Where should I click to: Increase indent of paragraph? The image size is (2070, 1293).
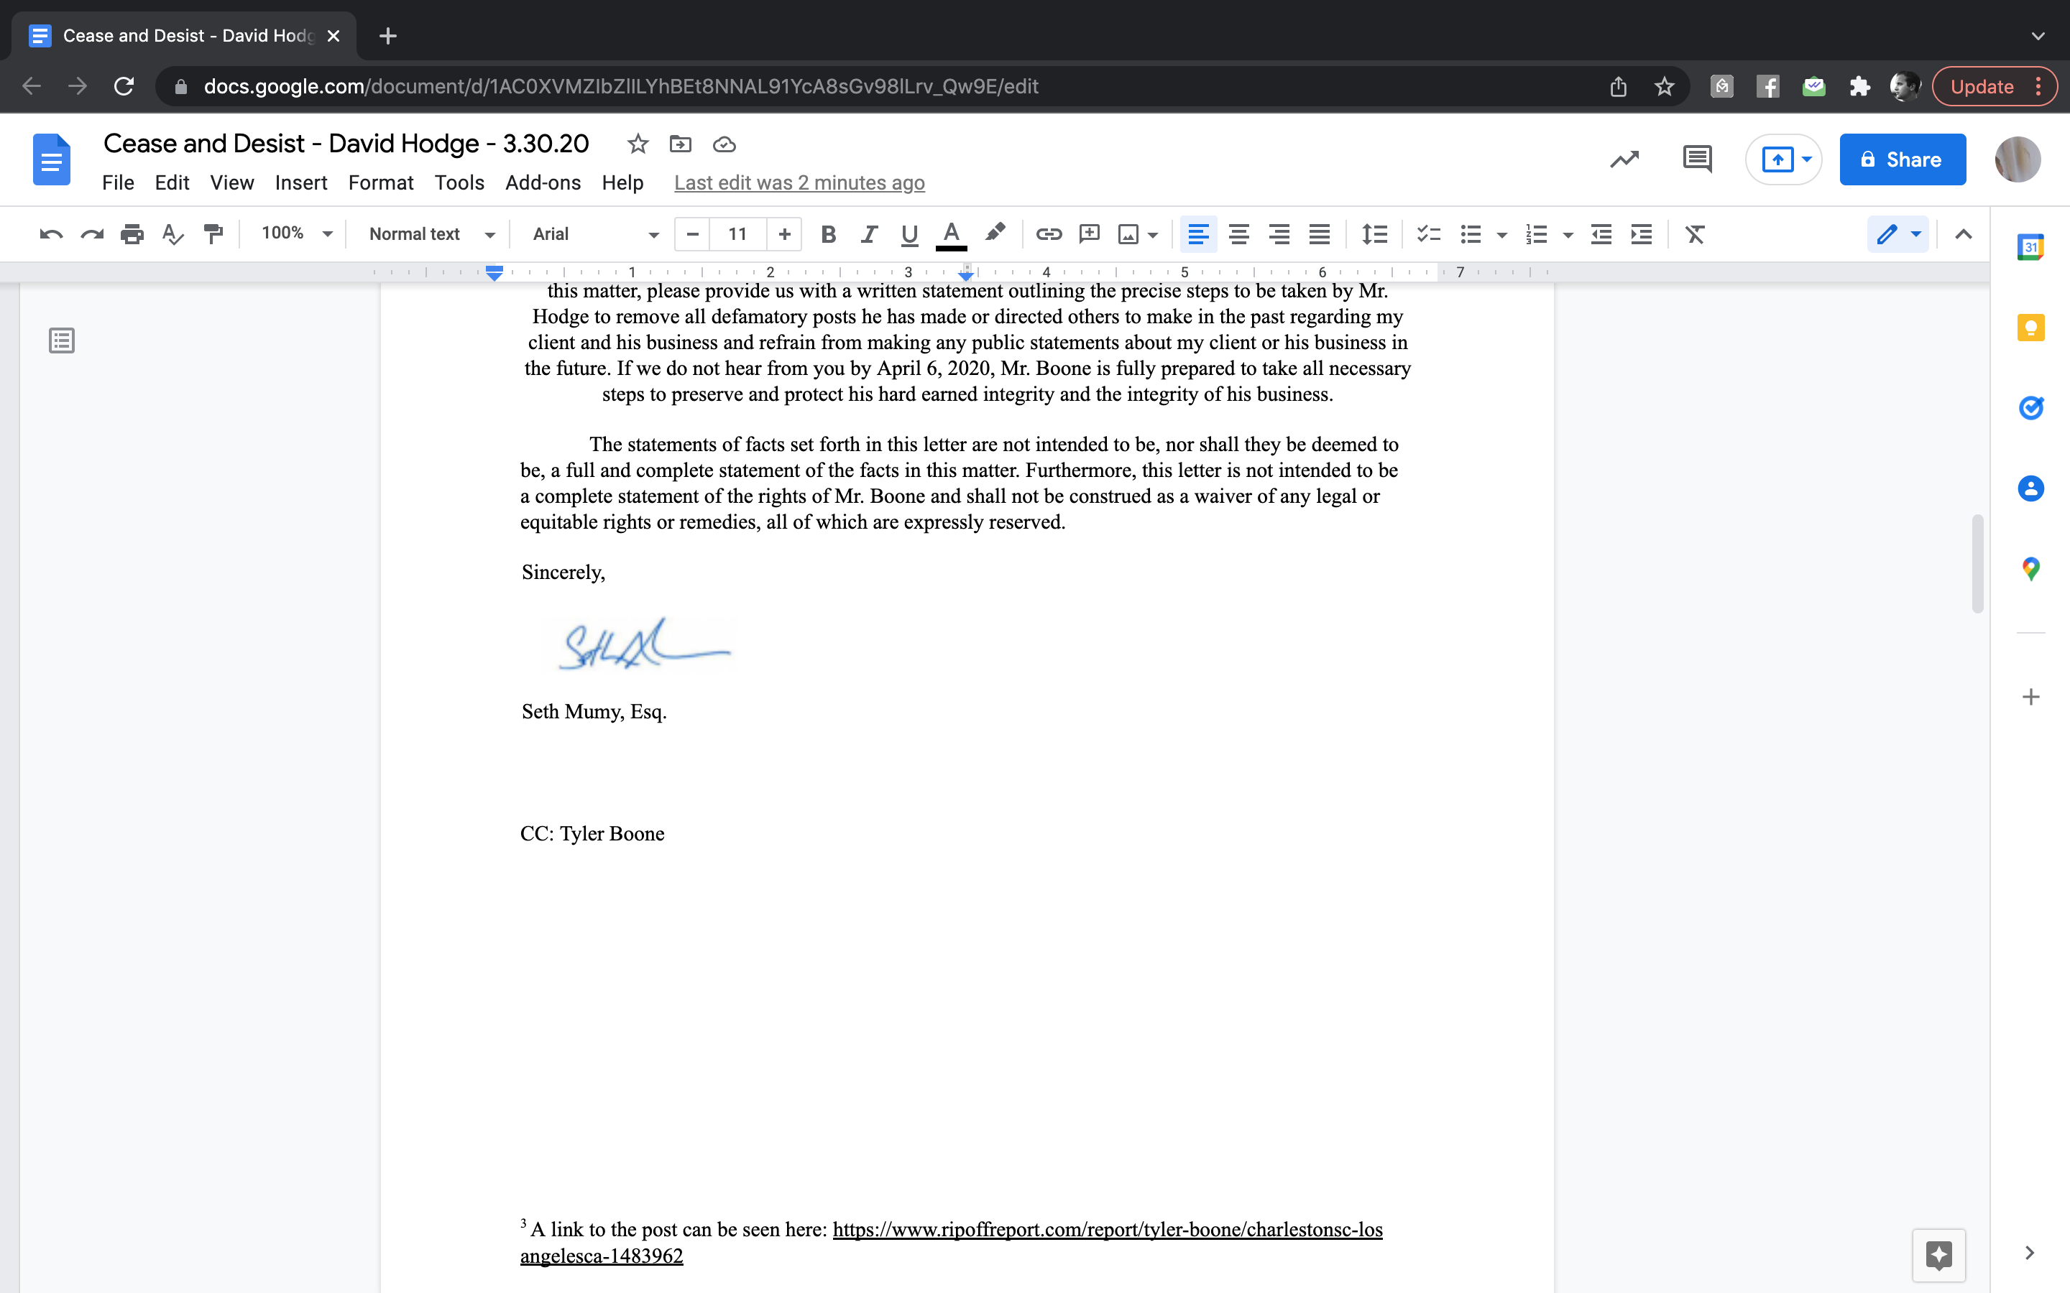[1642, 234]
